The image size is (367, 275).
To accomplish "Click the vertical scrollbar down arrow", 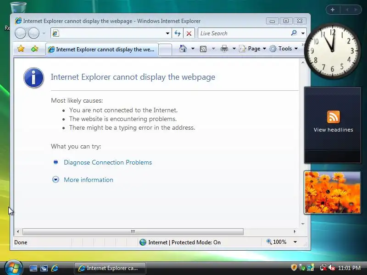I will 303,224.
